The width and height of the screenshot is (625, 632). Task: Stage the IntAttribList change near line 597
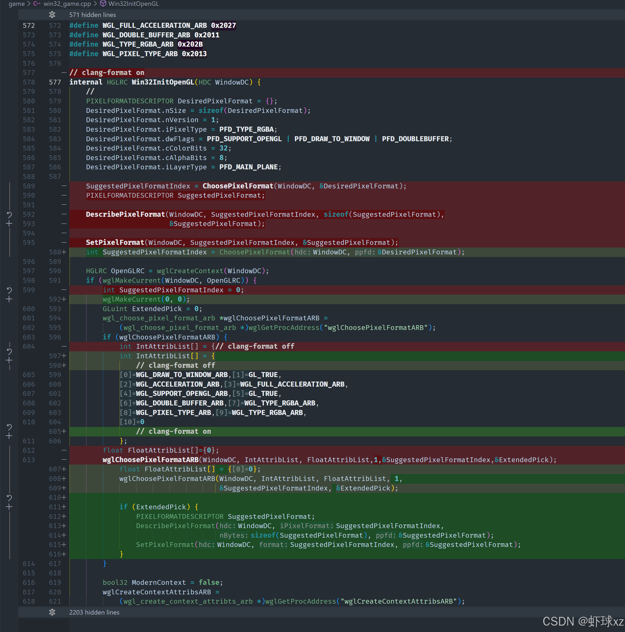(9, 360)
